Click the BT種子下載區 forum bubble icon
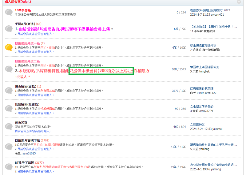 (9, 167)
